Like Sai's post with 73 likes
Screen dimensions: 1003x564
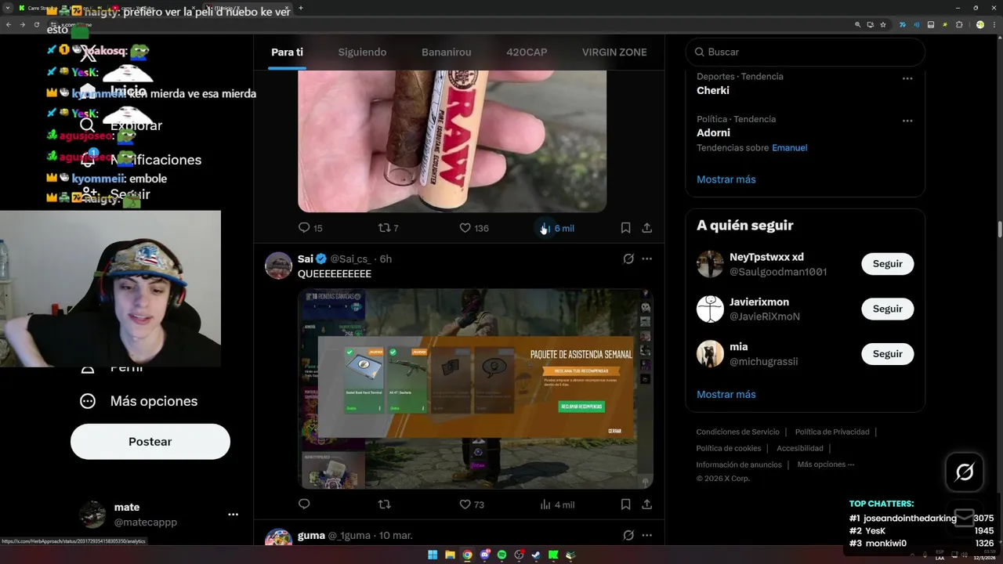[x=472, y=504]
